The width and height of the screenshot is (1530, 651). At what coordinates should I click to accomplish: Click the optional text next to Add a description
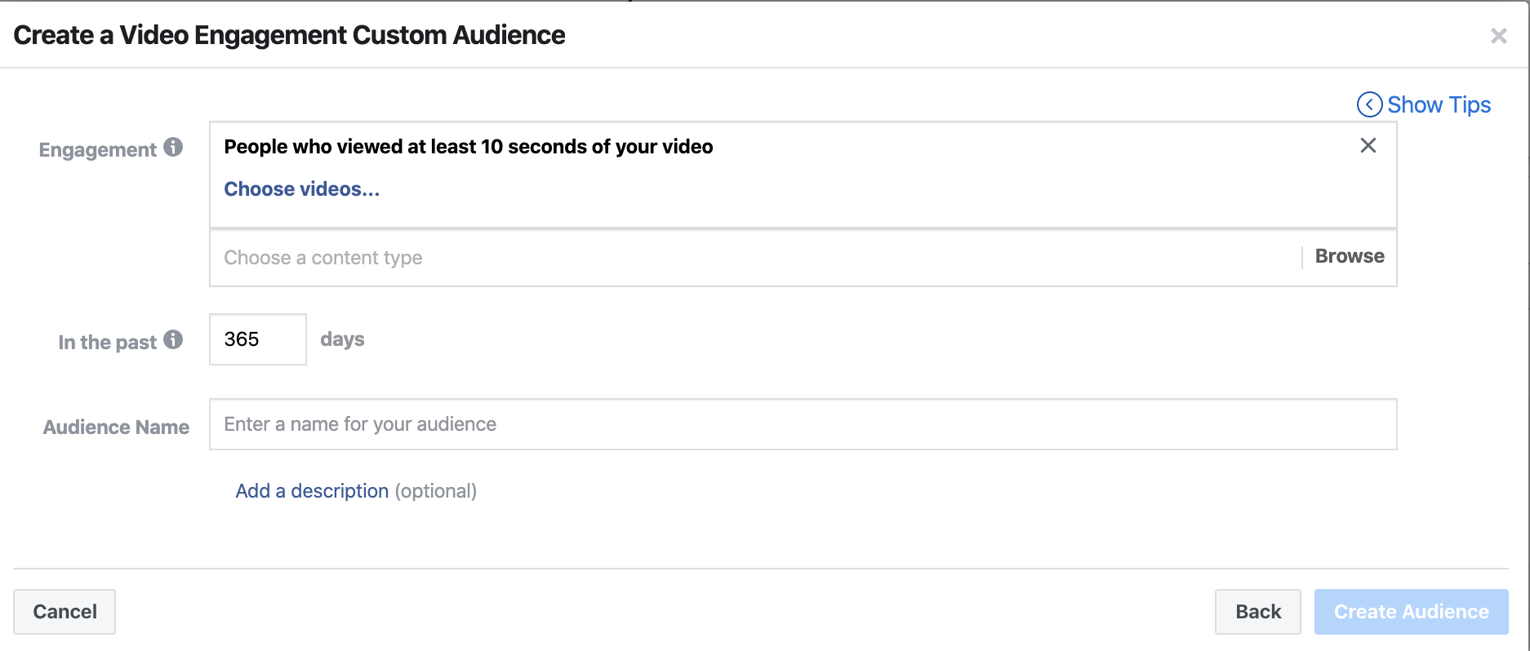point(436,491)
